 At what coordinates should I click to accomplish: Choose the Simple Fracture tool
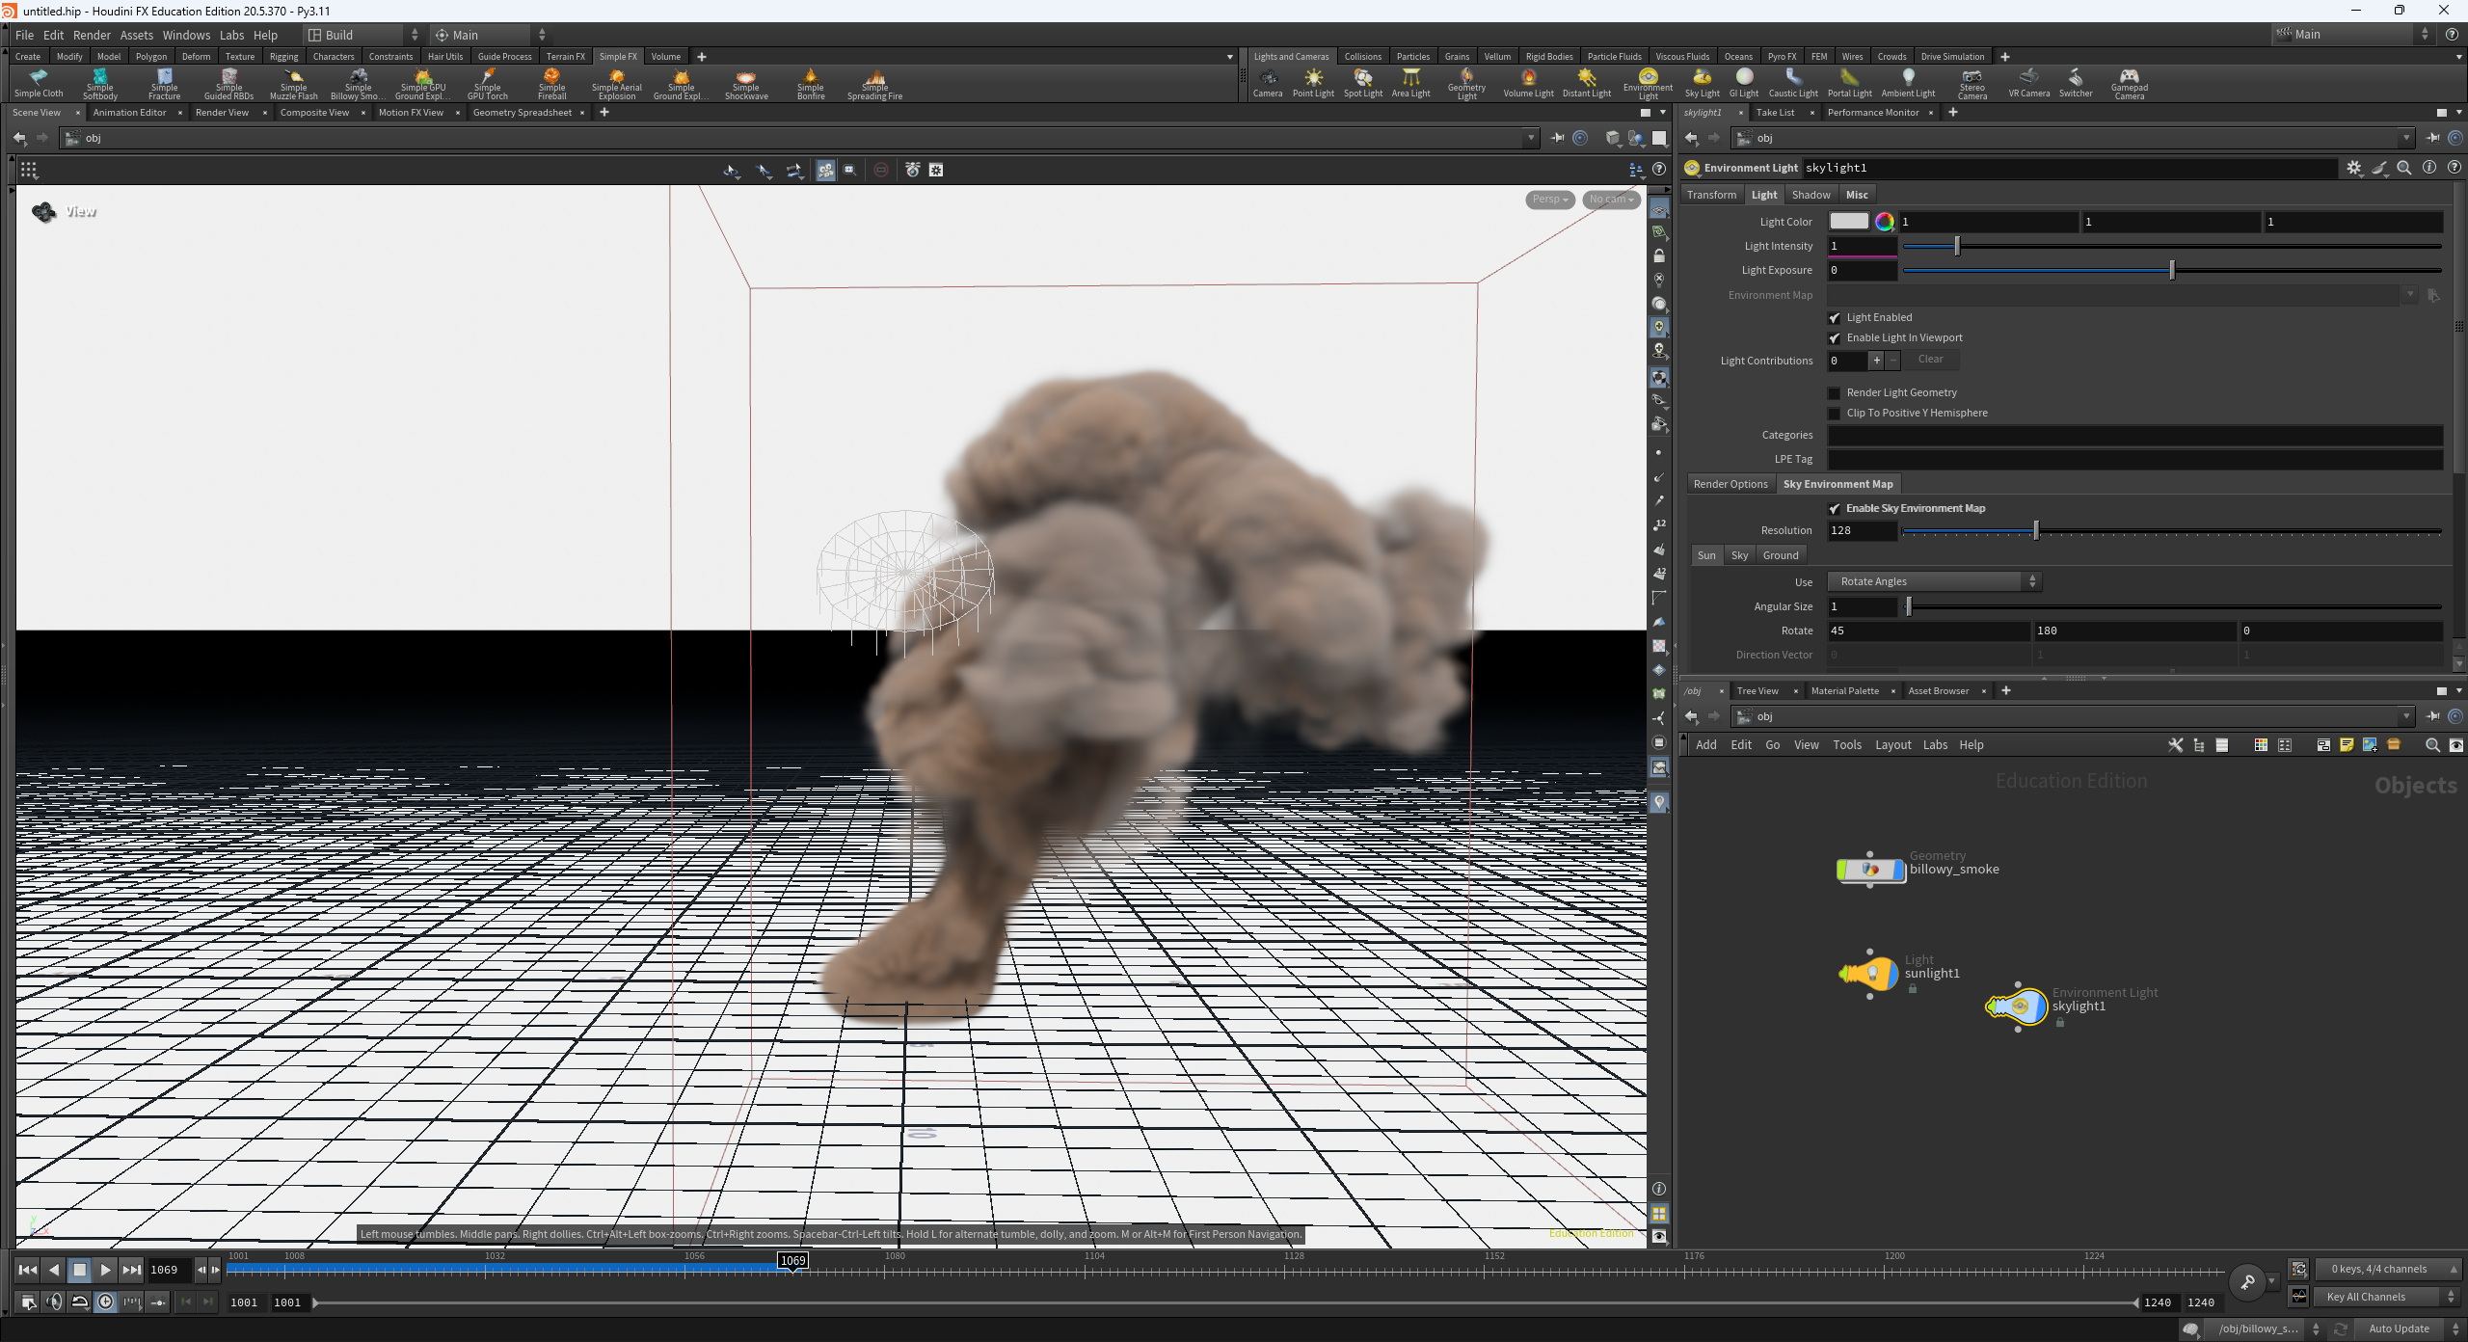click(x=164, y=84)
